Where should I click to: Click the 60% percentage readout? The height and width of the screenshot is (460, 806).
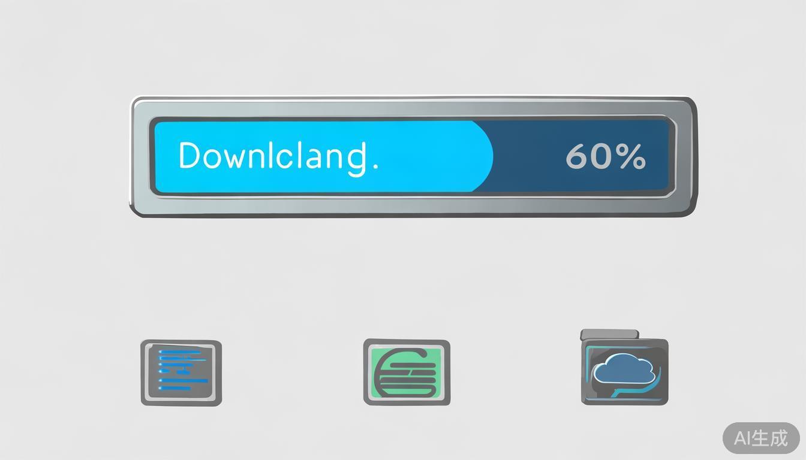coord(605,156)
